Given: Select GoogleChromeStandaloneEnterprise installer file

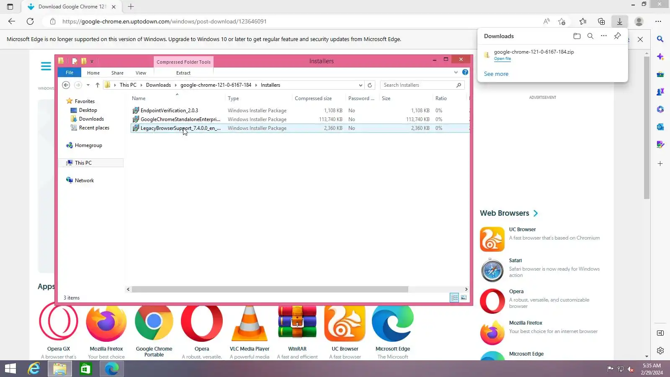Looking at the screenshot, I should (180, 119).
